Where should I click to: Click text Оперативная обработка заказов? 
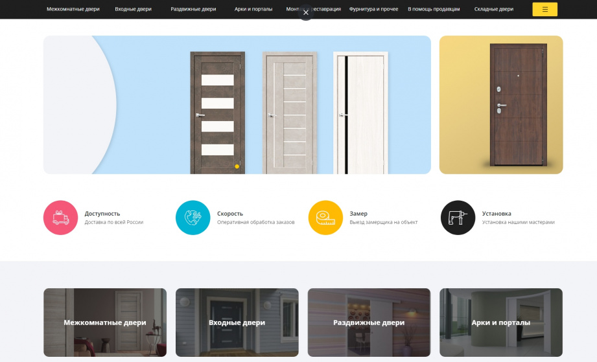(256, 222)
